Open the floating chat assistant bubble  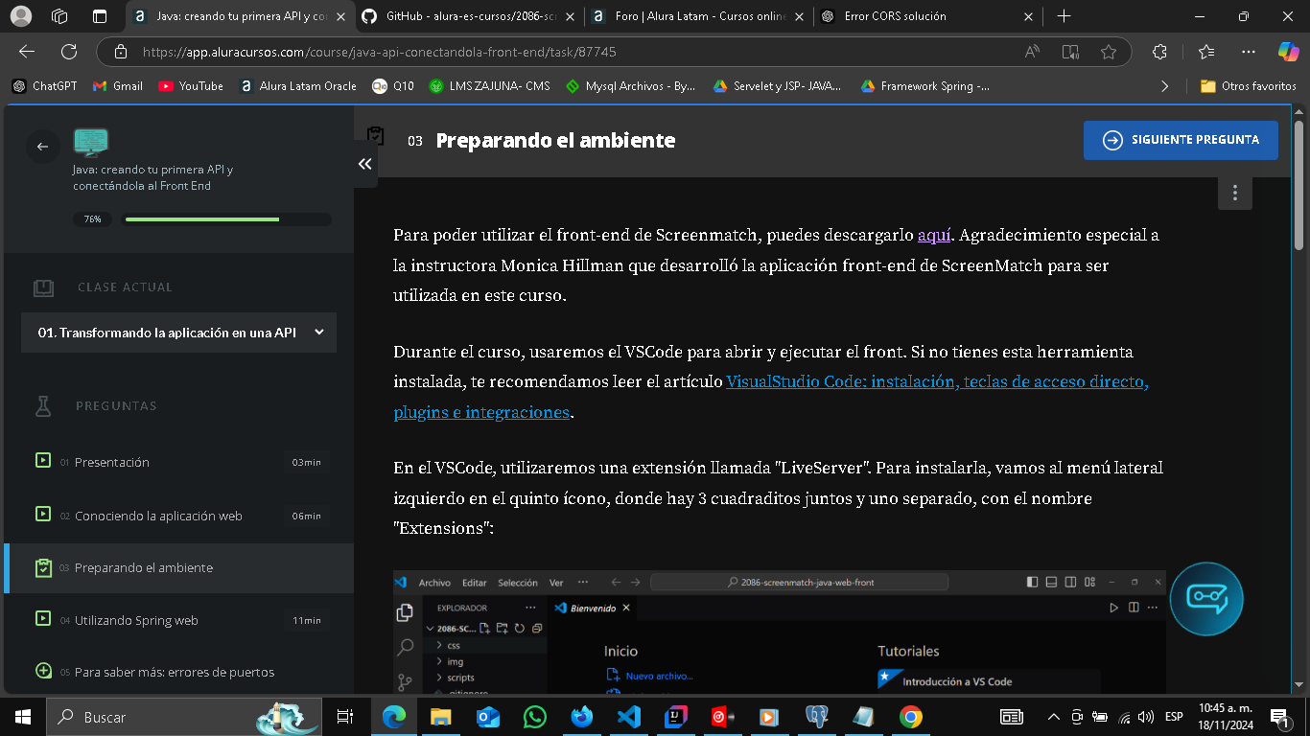(1205, 598)
